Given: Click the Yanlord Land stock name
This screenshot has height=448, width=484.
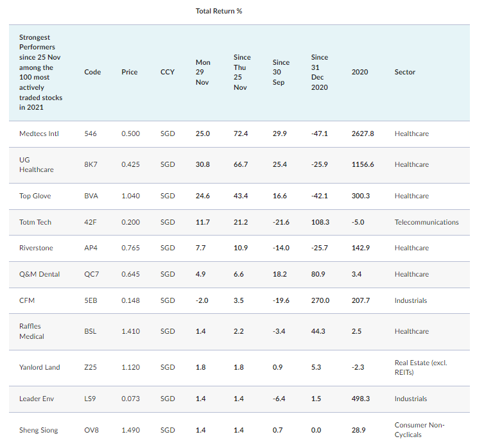Looking at the screenshot, I should click(40, 367).
